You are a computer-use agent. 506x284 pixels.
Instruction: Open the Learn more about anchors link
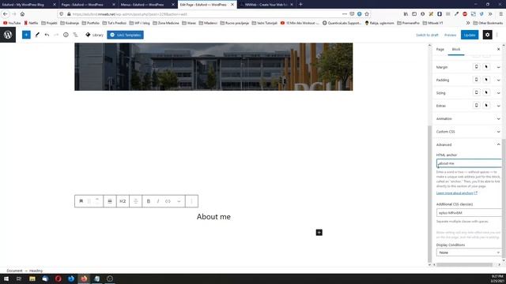pyautogui.click(x=457, y=192)
